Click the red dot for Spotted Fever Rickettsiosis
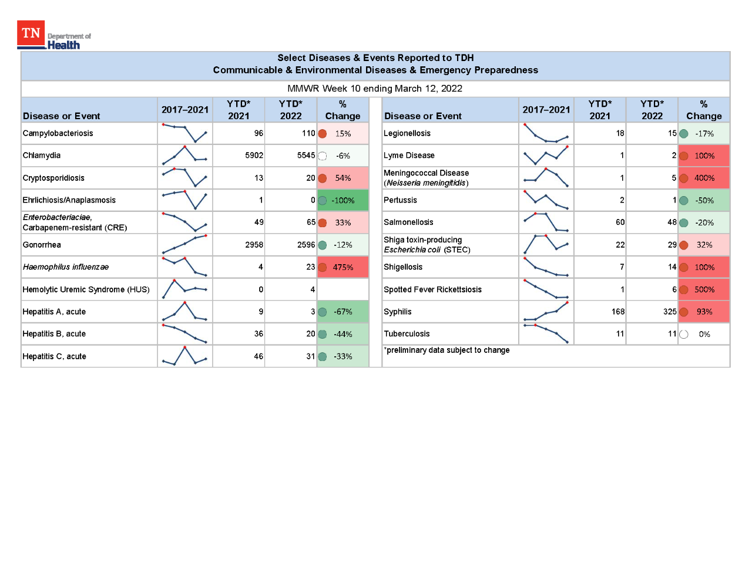The image size is (752, 580). click(x=684, y=290)
